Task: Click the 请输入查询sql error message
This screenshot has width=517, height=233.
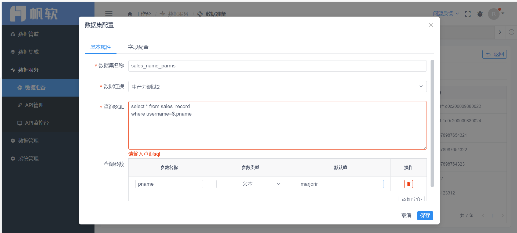Action: pos(144,154)
